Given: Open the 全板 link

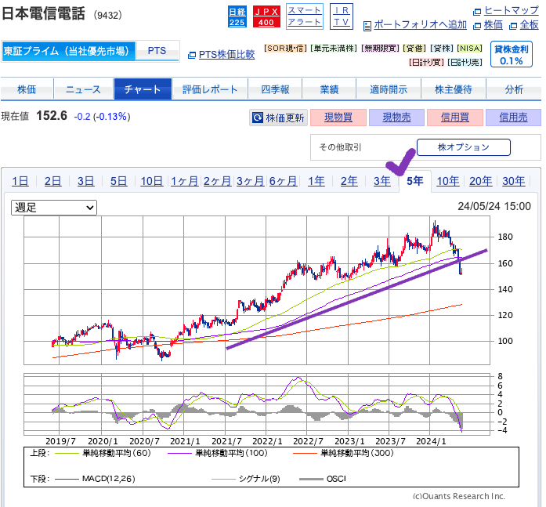Looking at the screenshot, I should [x=529, y=25].
